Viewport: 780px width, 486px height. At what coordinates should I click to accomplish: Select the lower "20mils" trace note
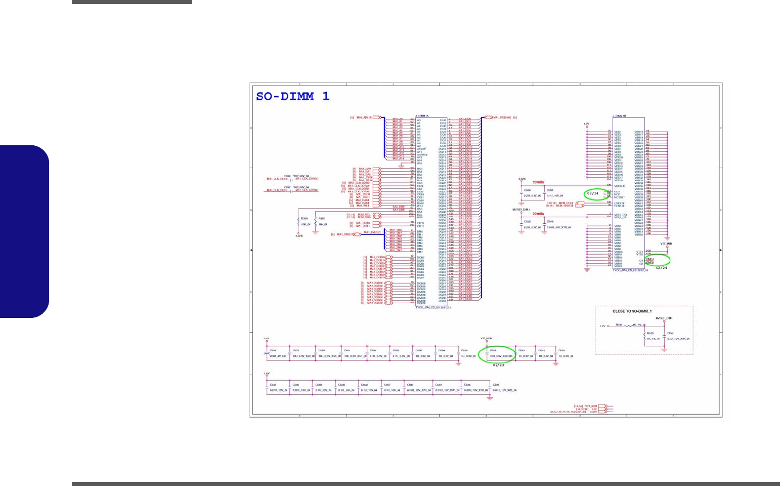[x=538, y=214]
